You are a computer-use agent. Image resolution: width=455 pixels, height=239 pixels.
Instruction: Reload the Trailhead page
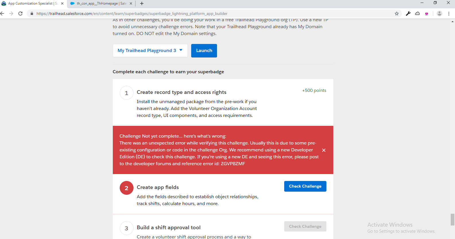click(x=20, y=14)
